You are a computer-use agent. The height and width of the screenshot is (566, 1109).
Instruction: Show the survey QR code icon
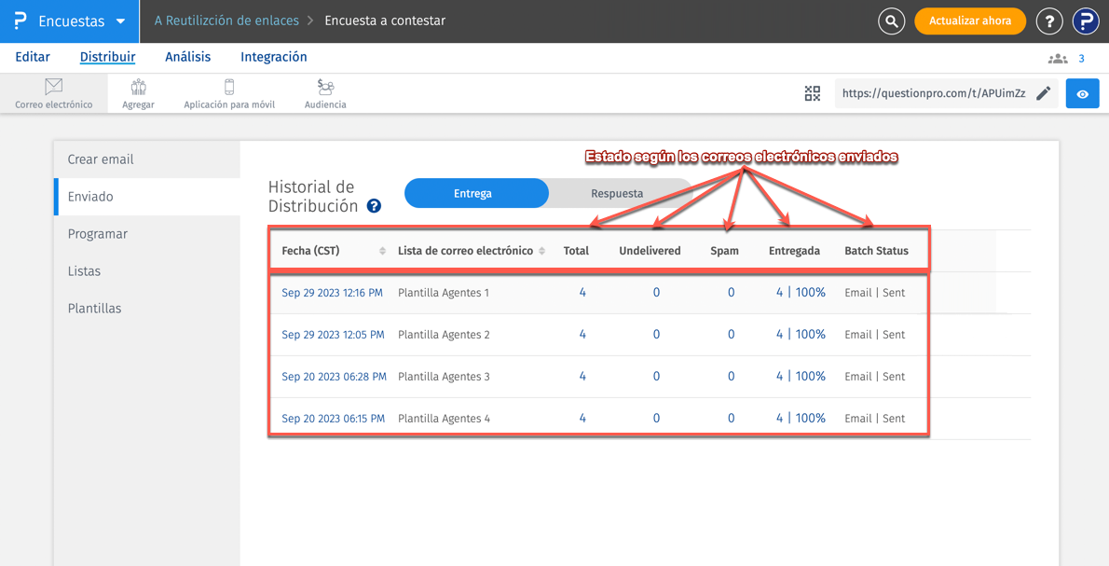pos(813,93)
